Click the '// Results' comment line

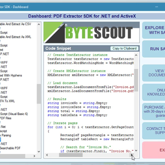pyautogui.click(x=57, y=99)
